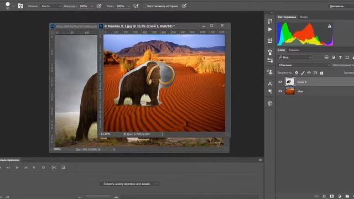Lock image pixels brush icon
The image size is (354, 199).
pos(303,72)
